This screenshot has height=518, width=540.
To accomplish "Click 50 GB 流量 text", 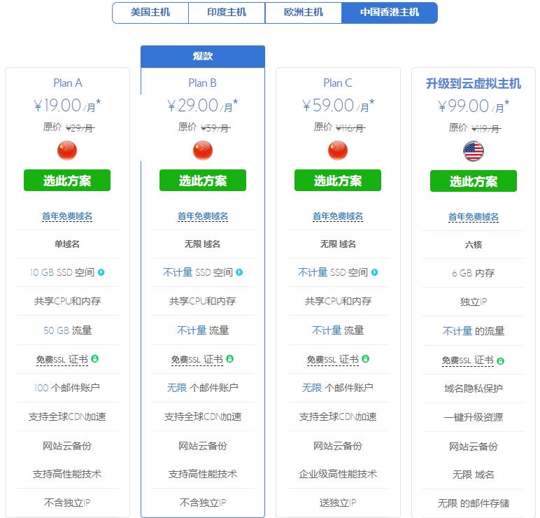I will point(67,330).
